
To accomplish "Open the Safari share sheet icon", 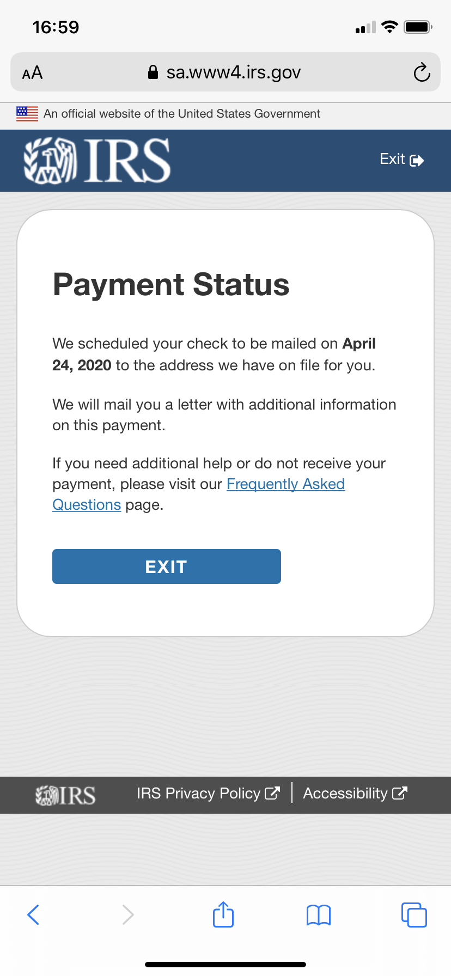I will pyautogui.click(x=223, y=914).
